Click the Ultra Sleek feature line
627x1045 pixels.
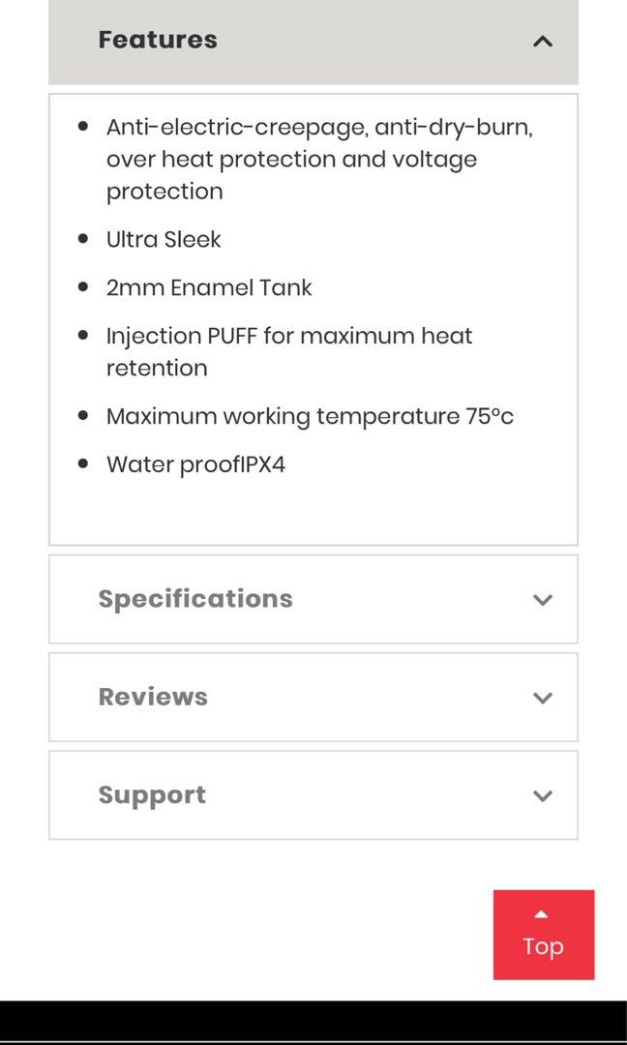click(164, 239)
